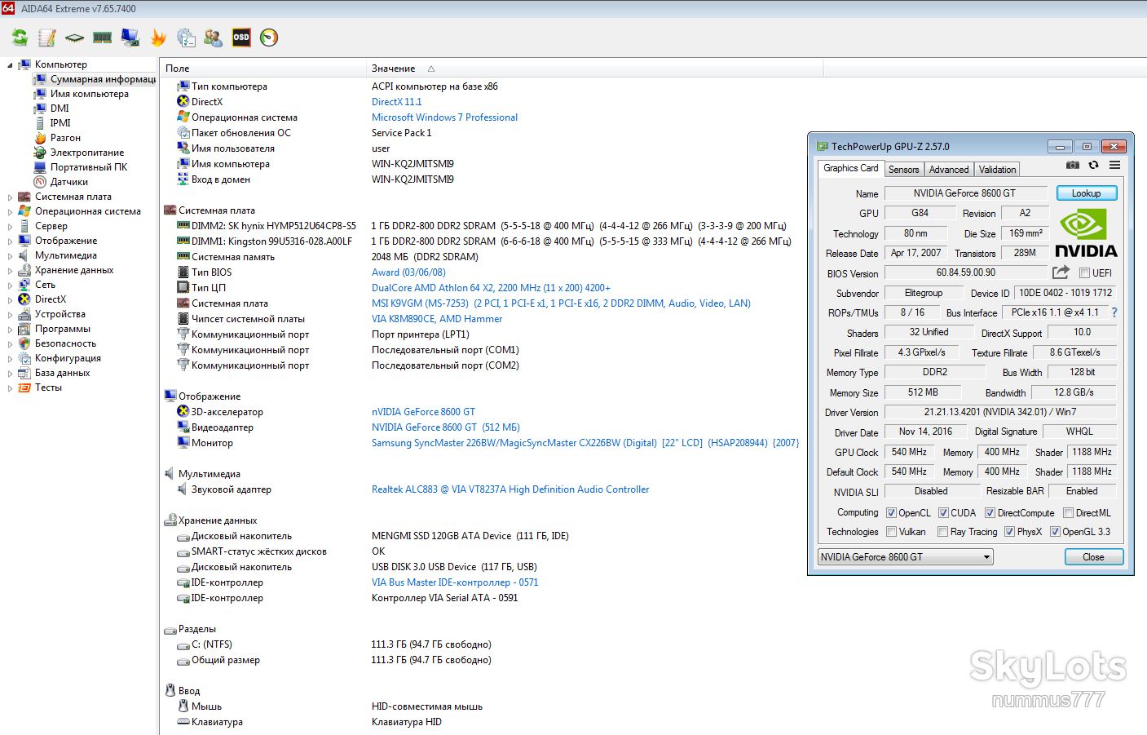Click the CPU chip toolbar icon

[75, 38]
